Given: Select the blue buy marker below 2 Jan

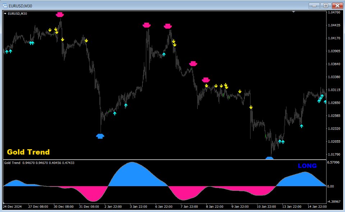Looking at the screenshot, I should click(100, 136).
